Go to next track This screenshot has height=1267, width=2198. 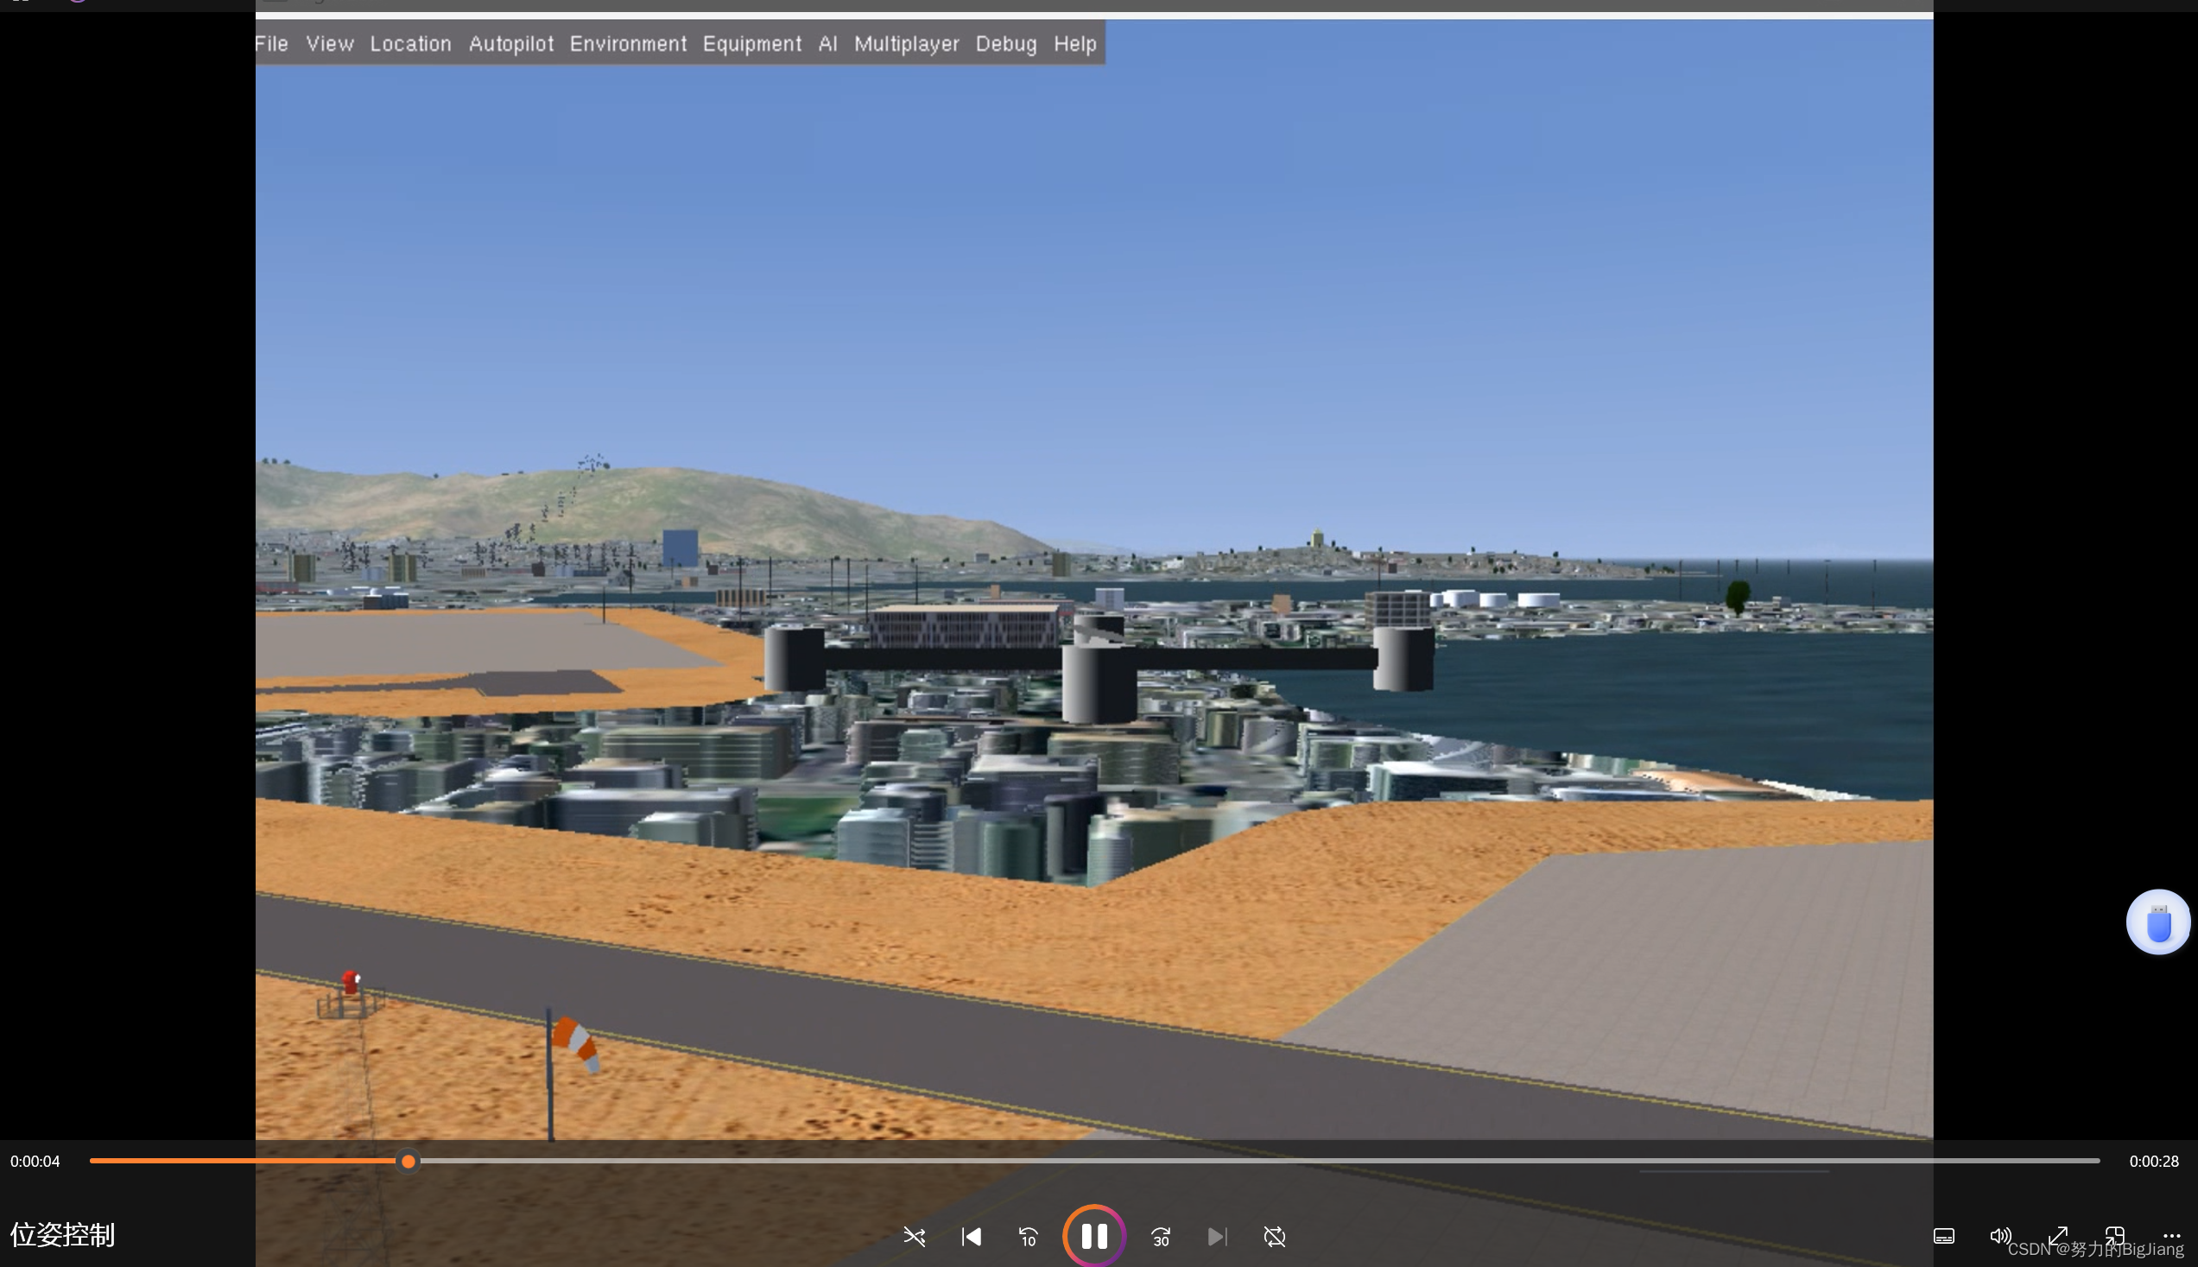1218,1237
